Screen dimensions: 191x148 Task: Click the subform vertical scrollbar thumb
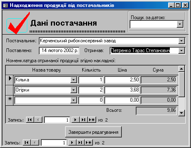pyautogui.click(x=182, y=85)
